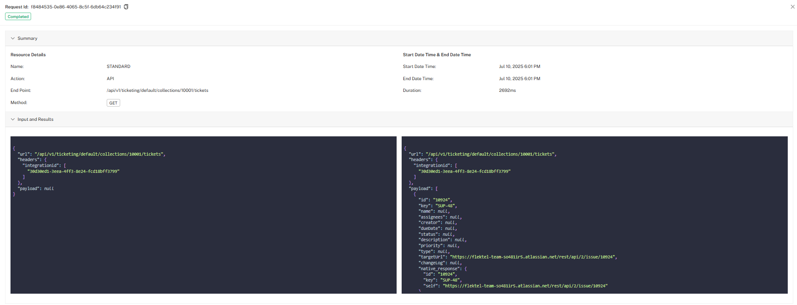Screen dimensions: 797x305
Task: Click the Request Id value text
Action: coord(76,7)
